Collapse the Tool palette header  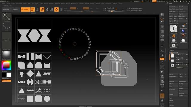(x=170, y=4)
